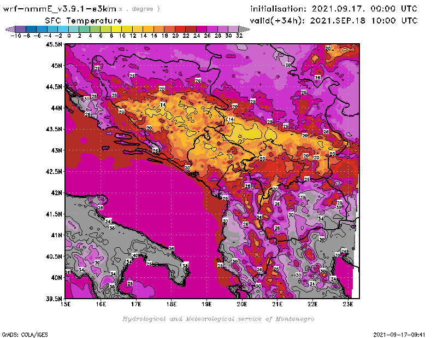Select the legend swatch between -4 and -2
437x338 pixels.
pos(52,29)
